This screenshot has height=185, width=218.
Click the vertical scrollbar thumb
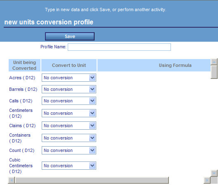214,72
